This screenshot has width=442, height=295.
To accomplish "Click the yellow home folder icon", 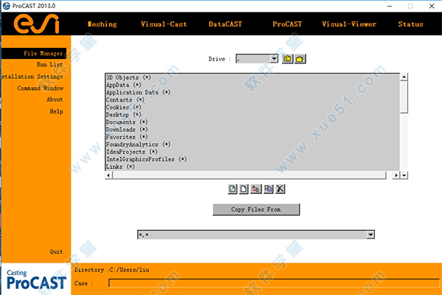I will tap(300, 59).
